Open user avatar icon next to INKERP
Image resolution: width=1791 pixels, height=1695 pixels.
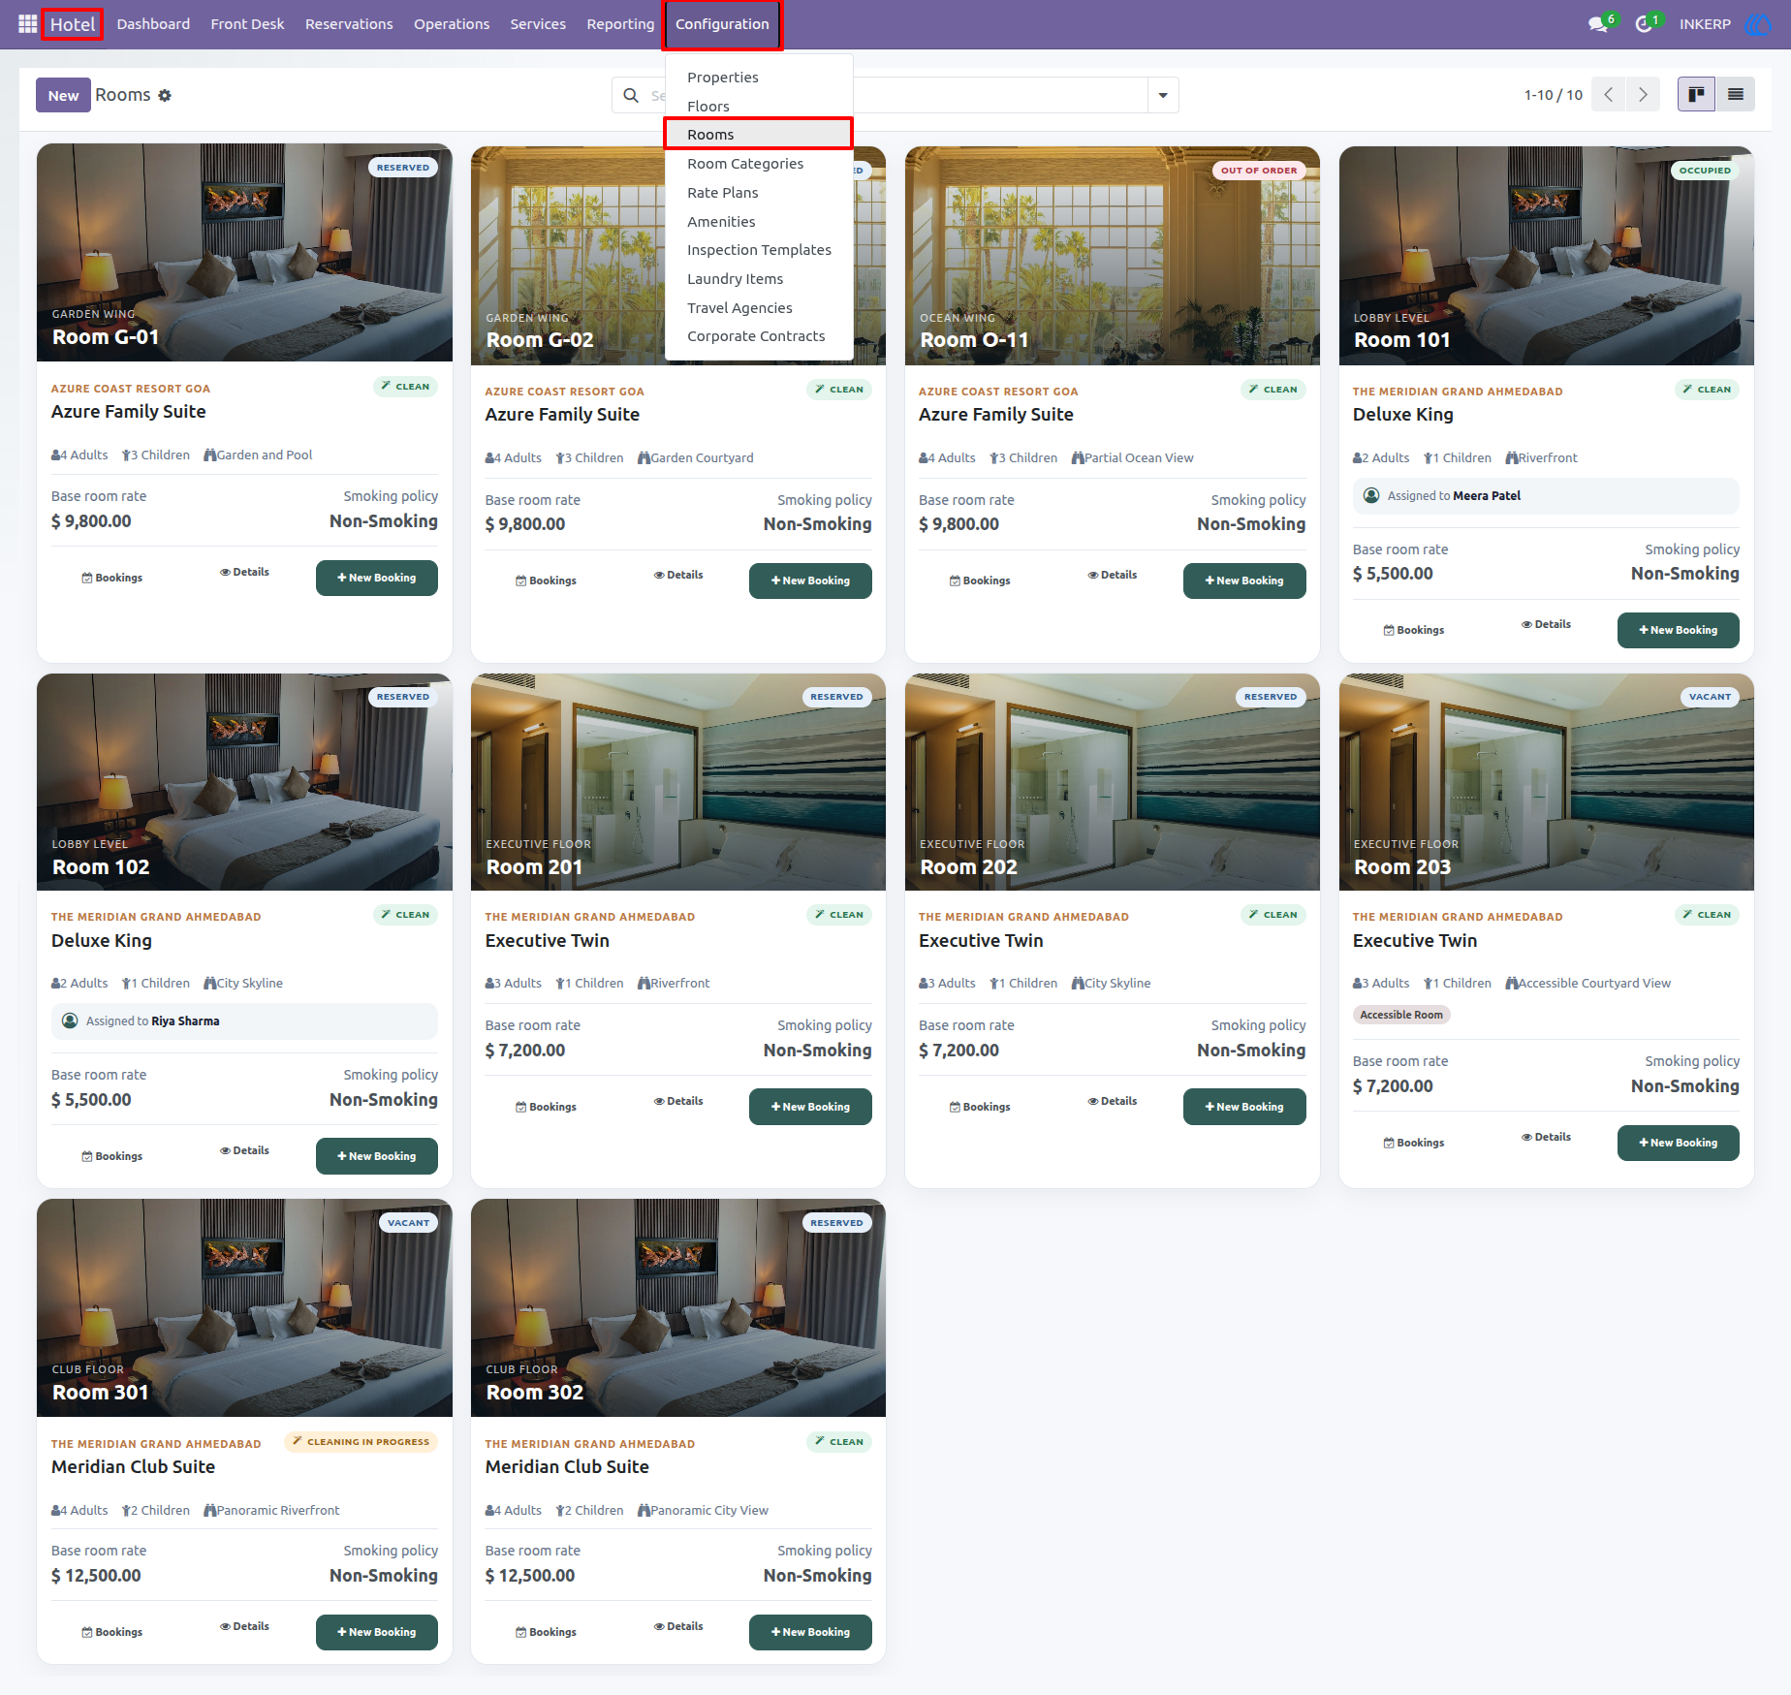click(x=1757, y=24)
